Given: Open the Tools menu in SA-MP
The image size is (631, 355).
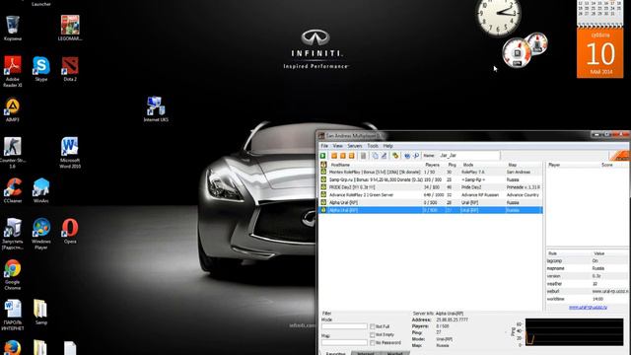Looking at the screenshot, I should [373, 146].
